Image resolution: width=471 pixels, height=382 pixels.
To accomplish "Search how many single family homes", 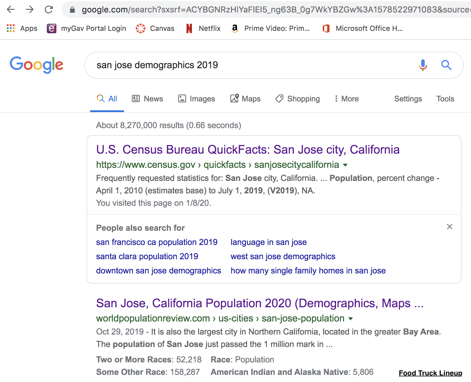I will (x=308, y=270).
